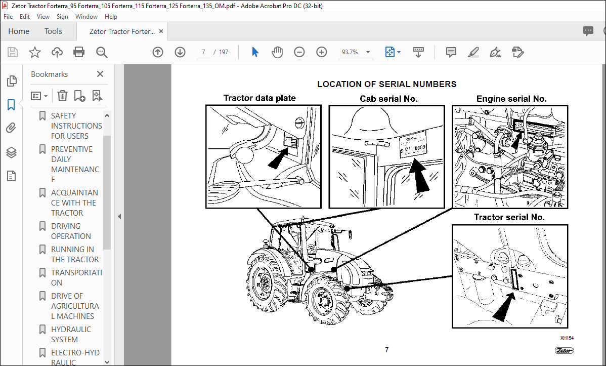Add a new bookmark icon
This screenshot has width=606, height=366.
pyautogui.click(x=79, y=96)
